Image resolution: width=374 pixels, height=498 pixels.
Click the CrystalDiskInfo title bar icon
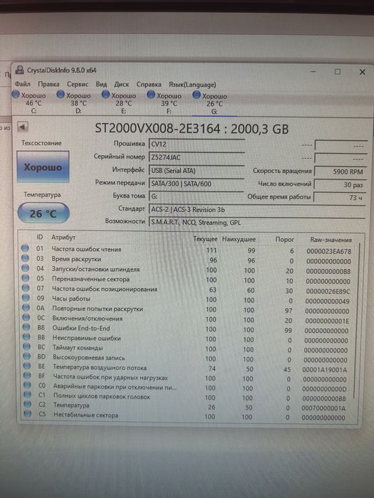tap(20, 70)
